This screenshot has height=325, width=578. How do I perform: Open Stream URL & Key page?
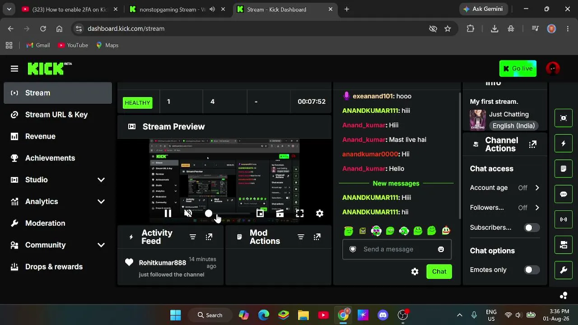click(58, 115)
